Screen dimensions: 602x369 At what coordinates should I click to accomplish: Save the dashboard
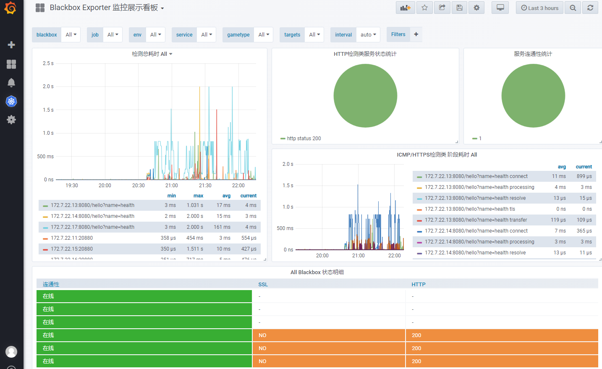459,8
